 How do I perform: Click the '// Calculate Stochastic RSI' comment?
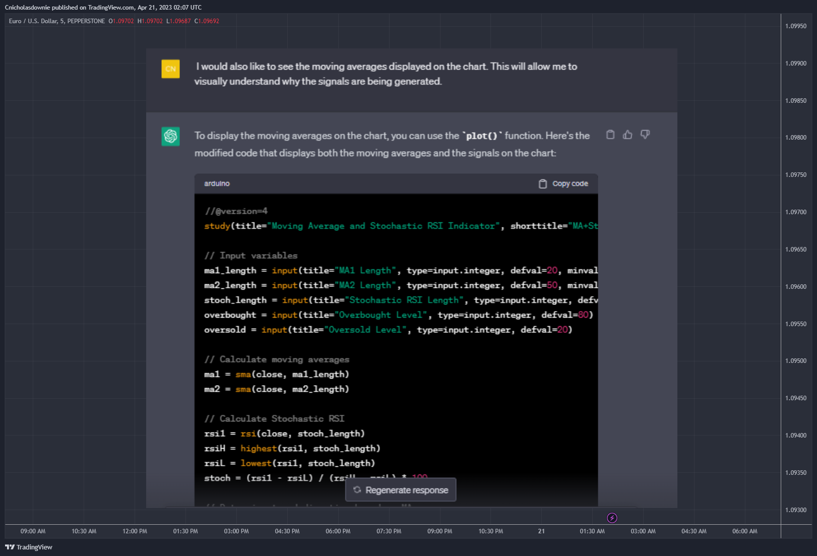pyautogui.click(x=274, y=418)
